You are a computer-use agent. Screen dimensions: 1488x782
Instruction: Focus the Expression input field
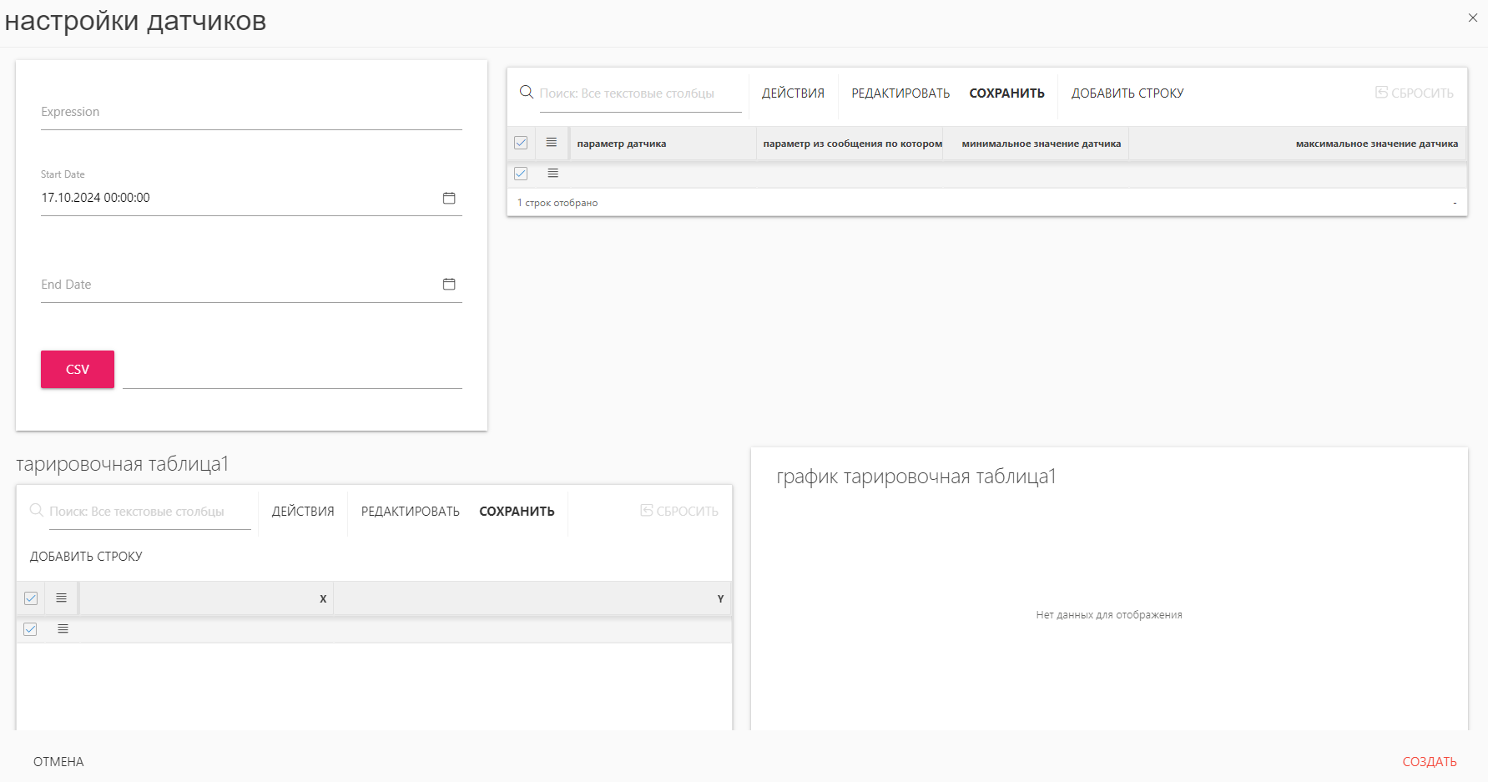[x=250, y=113]
